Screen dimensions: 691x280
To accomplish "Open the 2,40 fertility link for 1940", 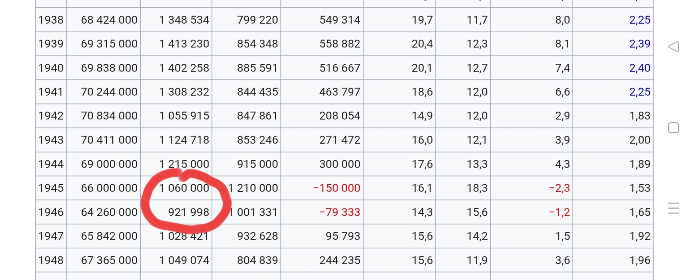I will (x=640, y=68).
